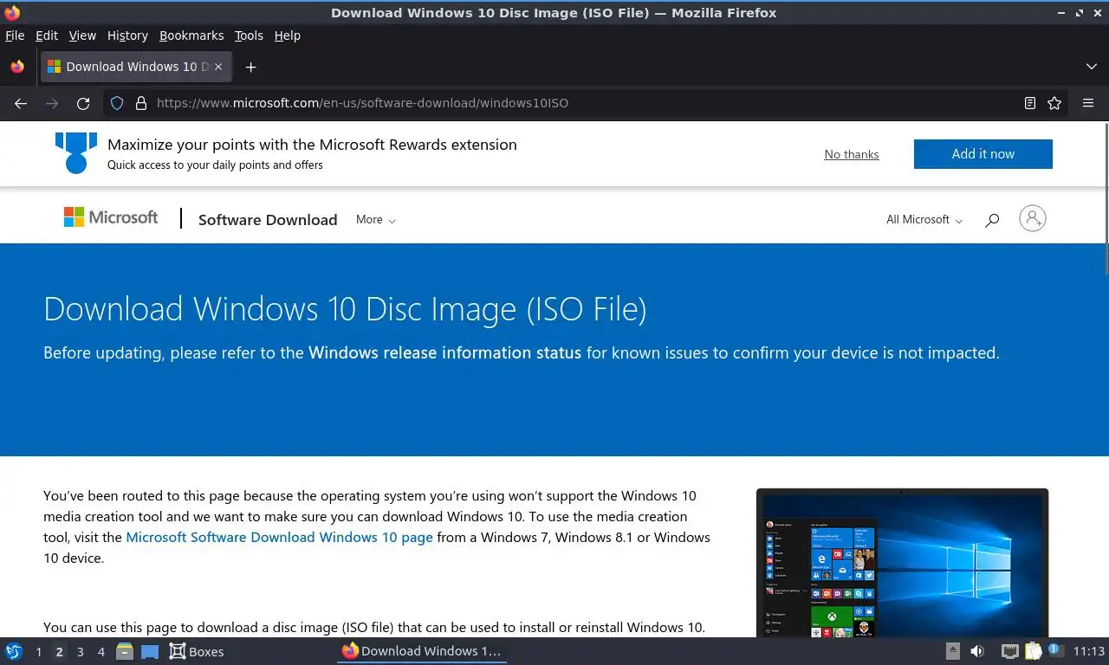Click the Windows 10 laptop image
The image size is (1109, 665).
pos(902,563)
